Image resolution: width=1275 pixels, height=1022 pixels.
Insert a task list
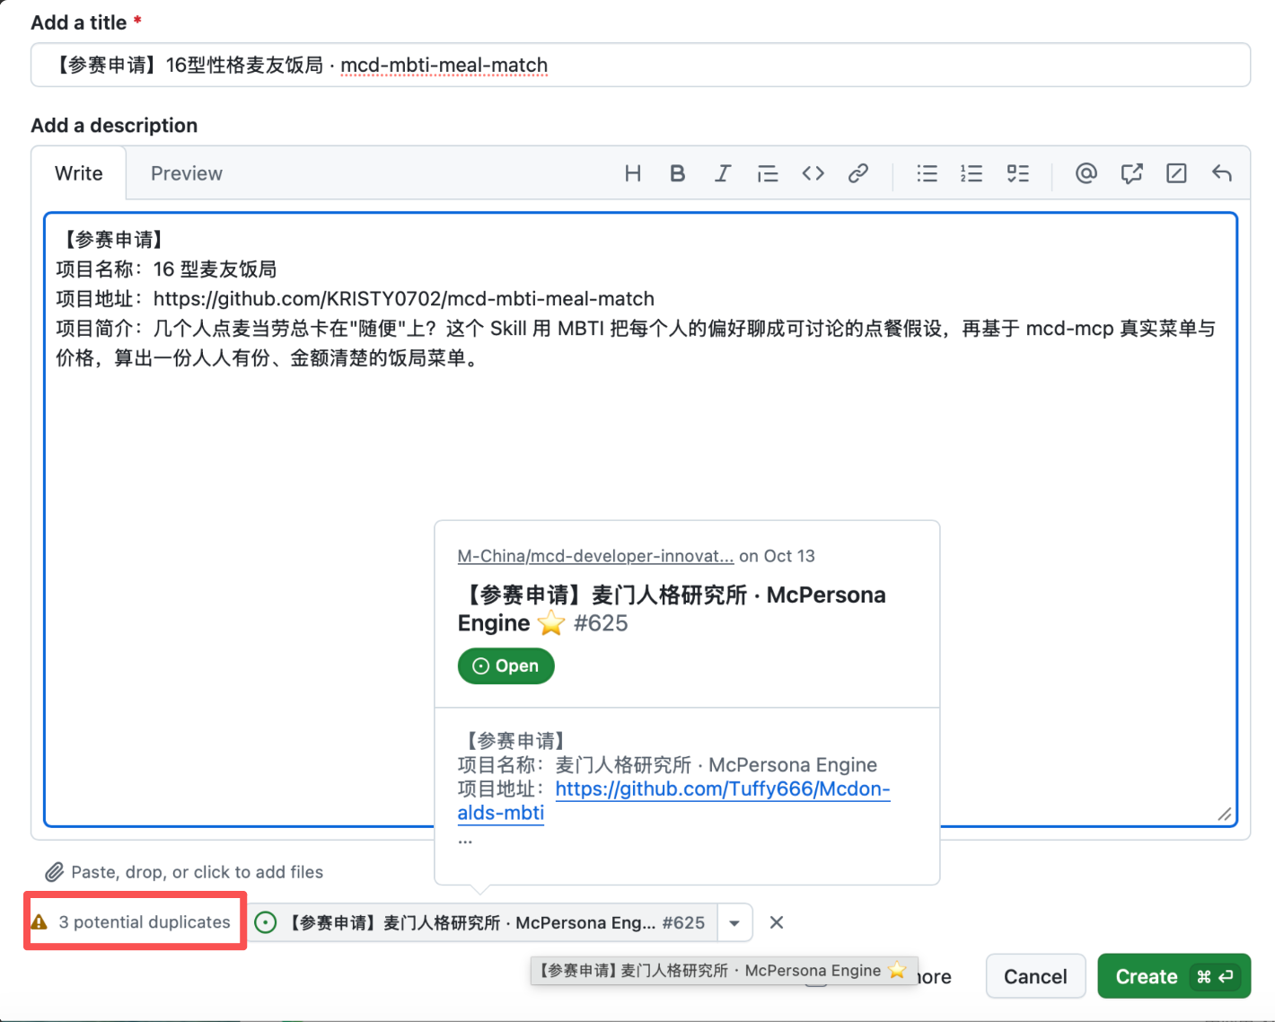pos(1017,173)
